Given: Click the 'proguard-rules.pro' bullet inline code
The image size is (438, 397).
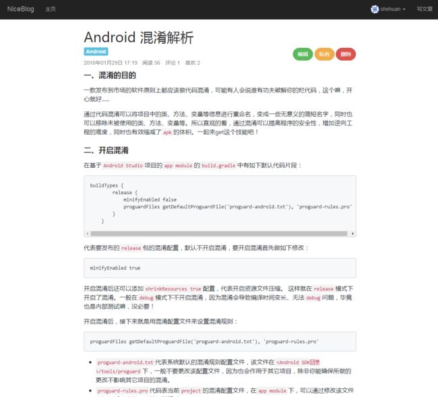Looking at the screenshot, I should (123, 391).
